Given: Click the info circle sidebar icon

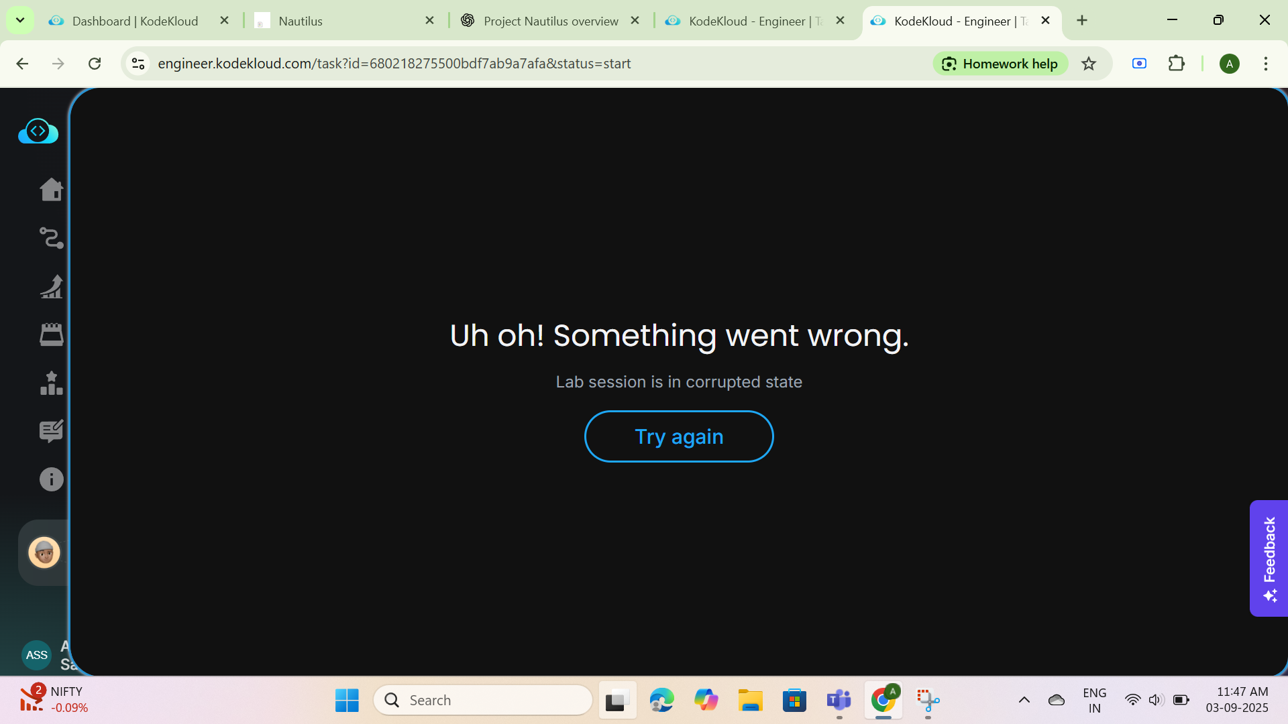Looking at the screenshot, I should click(x=51, y=479).
